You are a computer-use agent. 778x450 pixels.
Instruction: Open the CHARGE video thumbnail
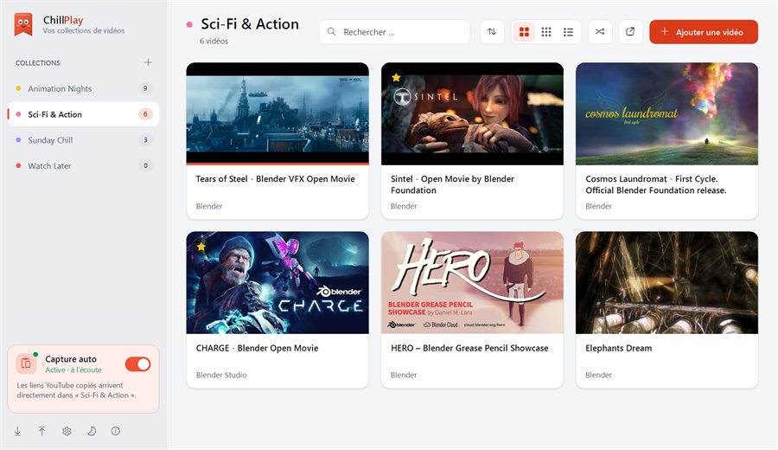point(277,283)
